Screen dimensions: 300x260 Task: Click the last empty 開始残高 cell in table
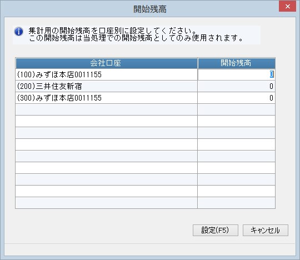pyautogui.click(x=237, y=203)
